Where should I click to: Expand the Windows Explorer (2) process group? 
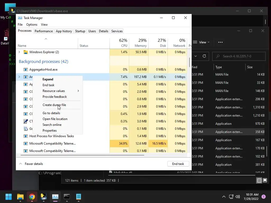tap(19, 52)
